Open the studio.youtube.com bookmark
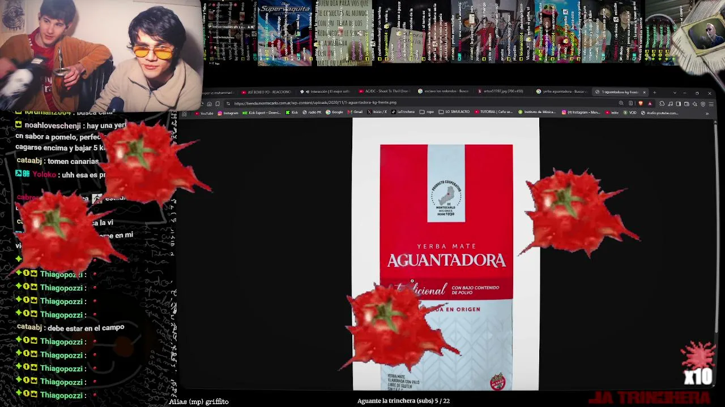725x407 pixels. tap(660, 113)
